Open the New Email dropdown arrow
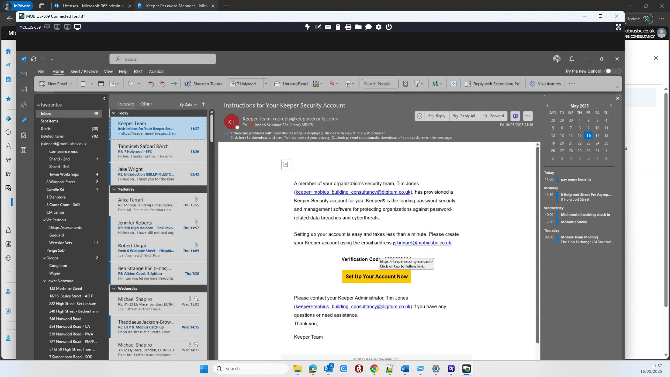 click(x=71, y=84)
